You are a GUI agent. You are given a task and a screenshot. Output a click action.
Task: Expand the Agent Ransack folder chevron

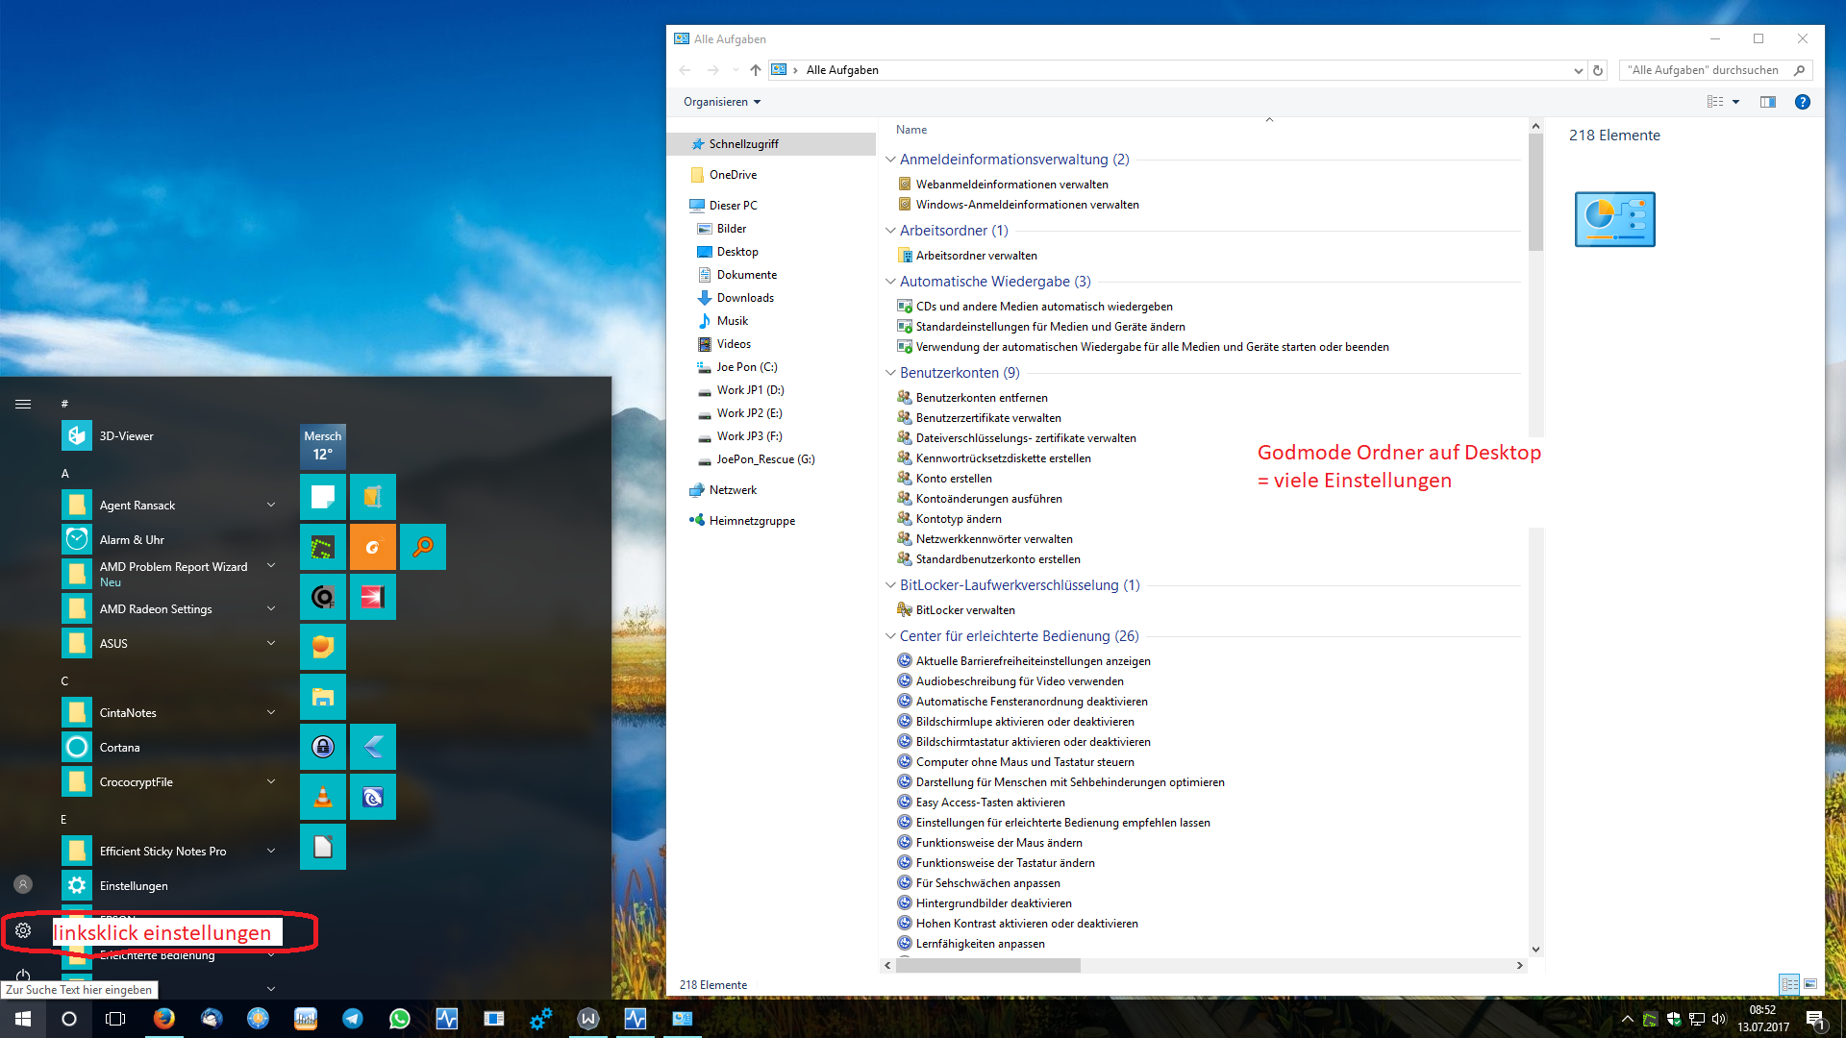271,505
